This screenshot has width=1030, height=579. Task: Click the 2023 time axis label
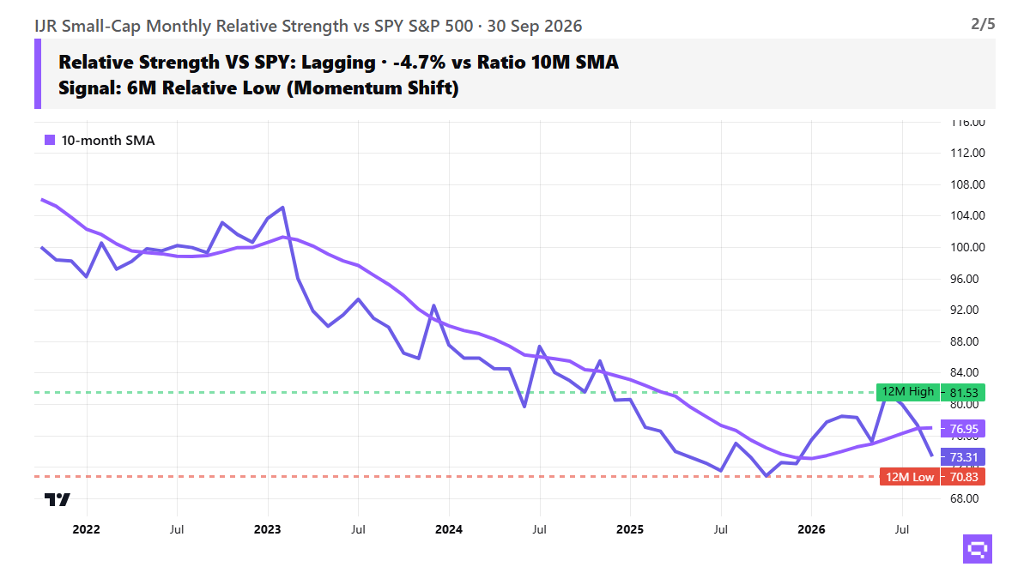(x=267, y=529)
